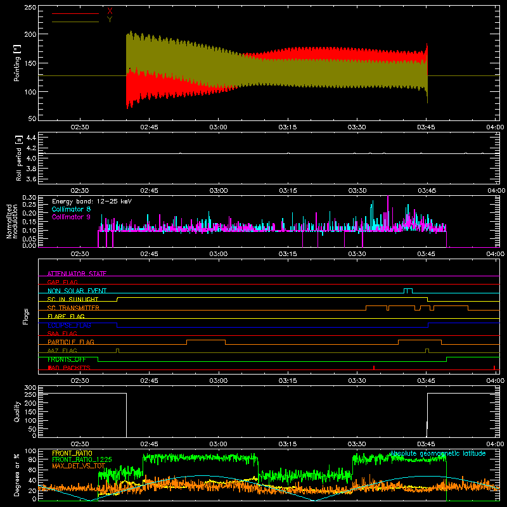Click the 03:00 tick under Pointing plot
507x507 pixels.
tap(218, 127)
